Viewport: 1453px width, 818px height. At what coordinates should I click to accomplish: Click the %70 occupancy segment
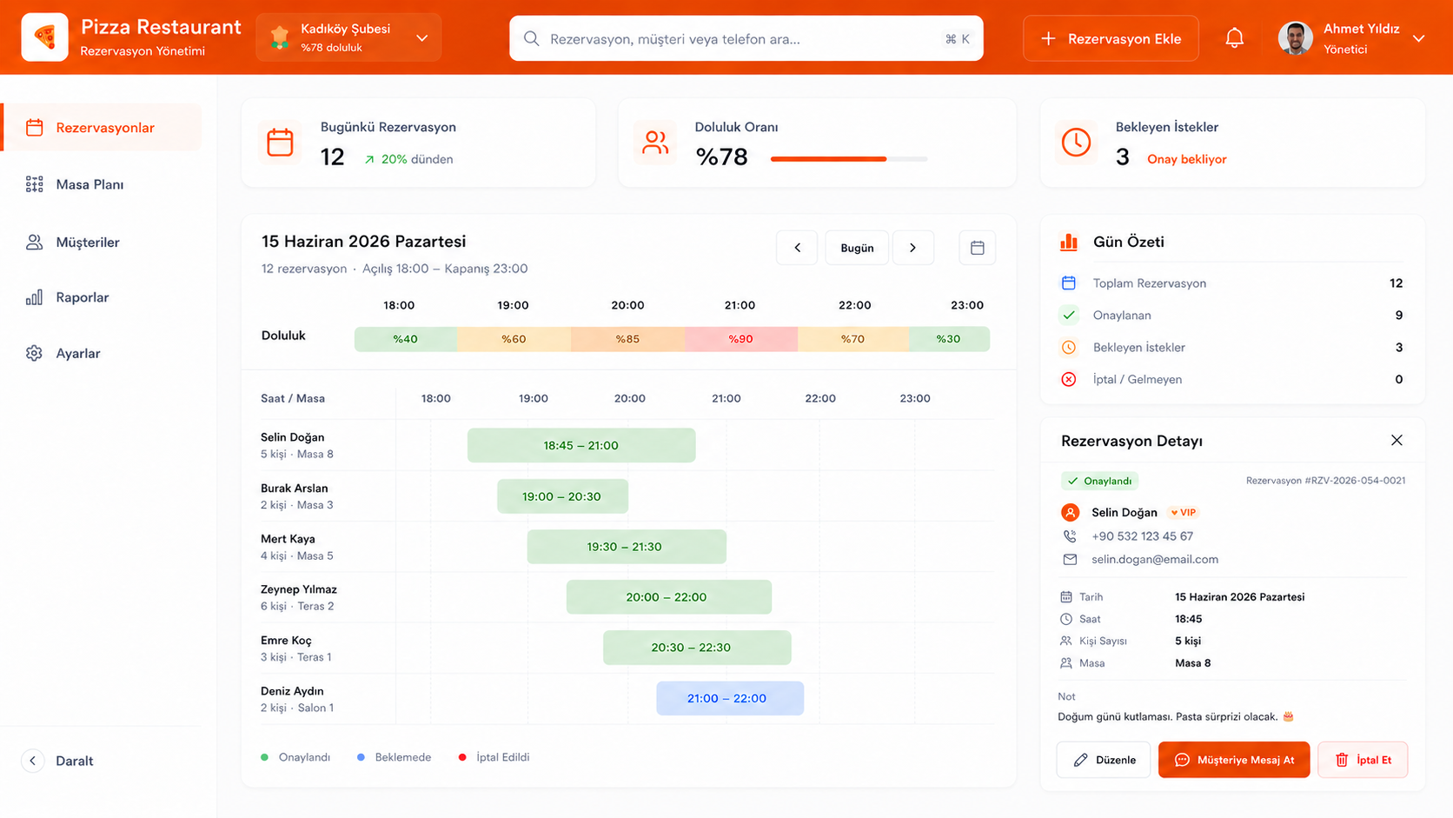click(853, 339)
